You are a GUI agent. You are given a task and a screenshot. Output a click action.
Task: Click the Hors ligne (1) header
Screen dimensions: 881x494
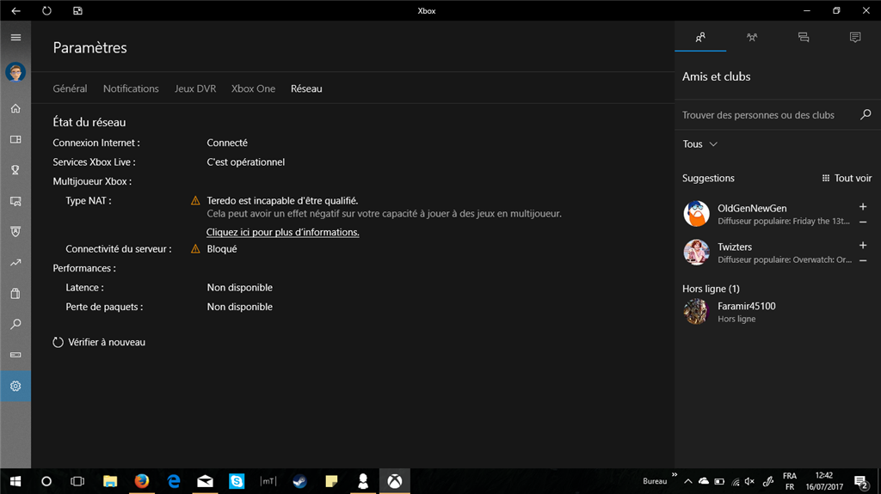pos(711,289)
